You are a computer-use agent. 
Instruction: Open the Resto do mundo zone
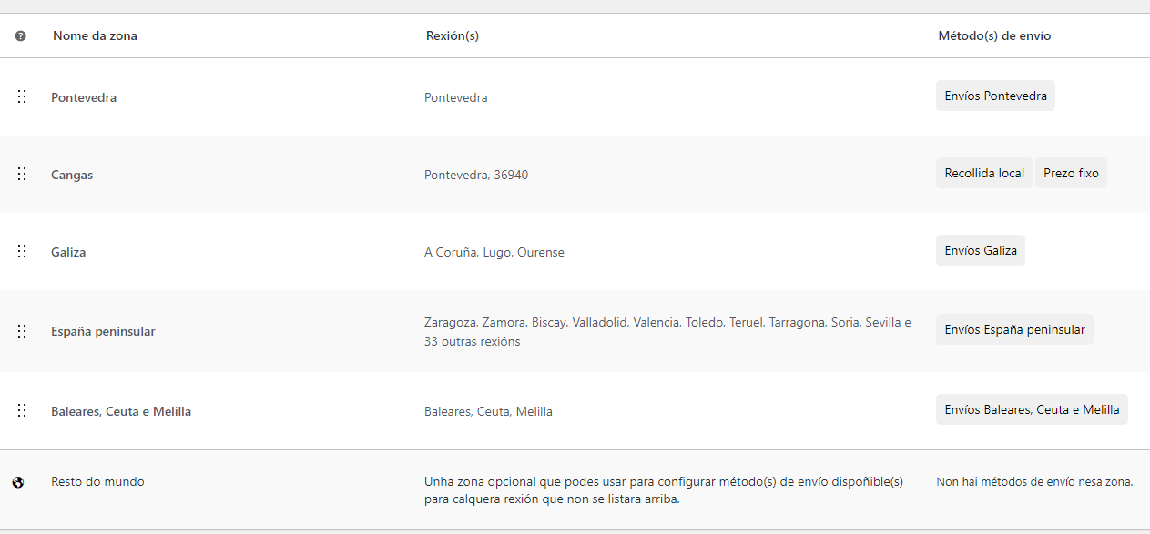pyautogui.click(x=97, y=481)
